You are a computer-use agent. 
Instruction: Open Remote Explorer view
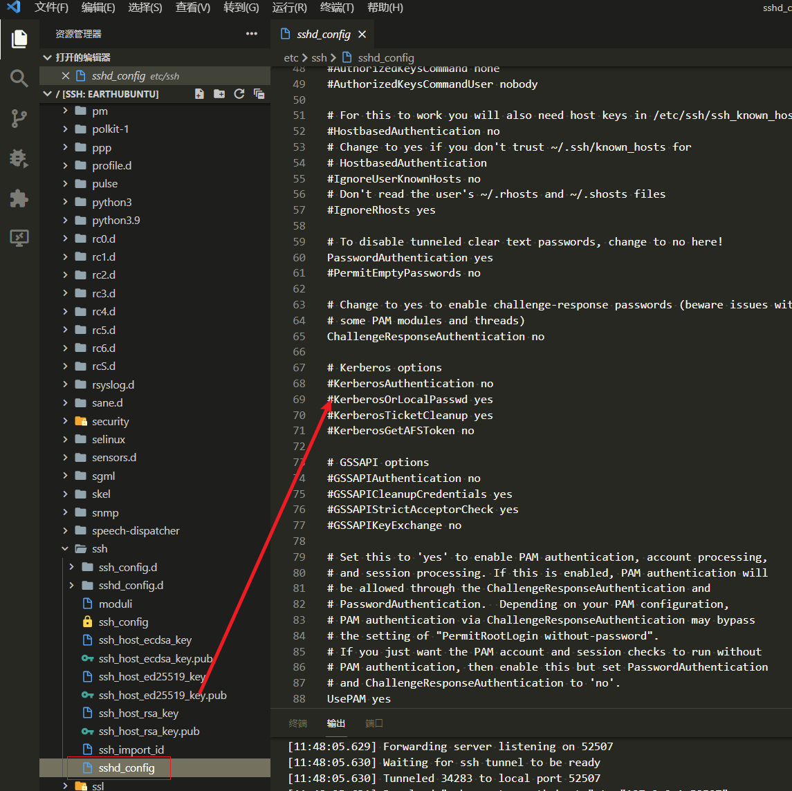coord(19,239)
